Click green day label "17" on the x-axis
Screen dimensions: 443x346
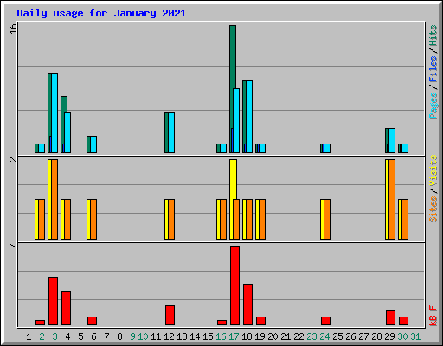(234, 336)
